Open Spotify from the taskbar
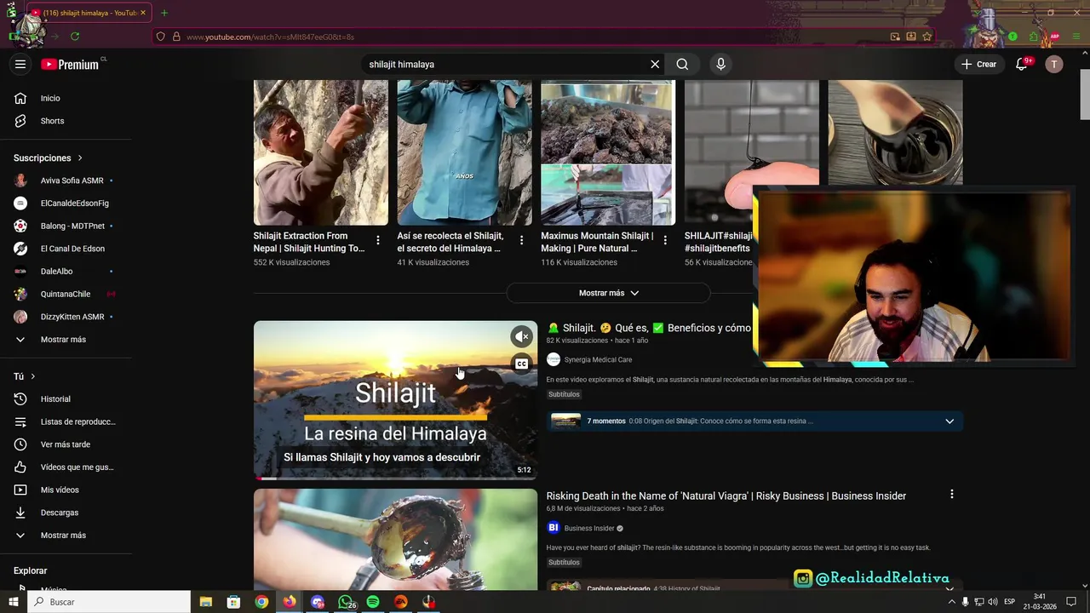The image size is (1090, 613). tap(373, 602)
